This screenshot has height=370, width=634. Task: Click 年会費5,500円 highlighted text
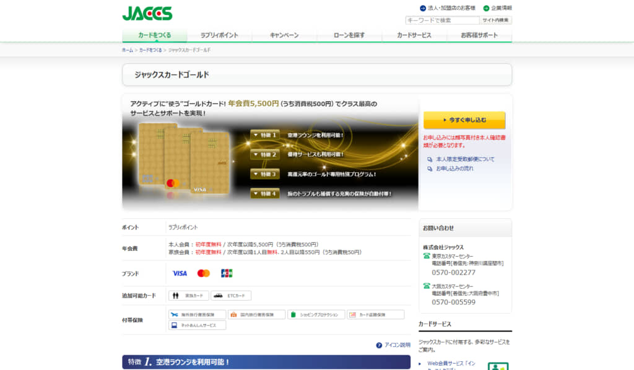pyautogui.click(x=253, y=104)
